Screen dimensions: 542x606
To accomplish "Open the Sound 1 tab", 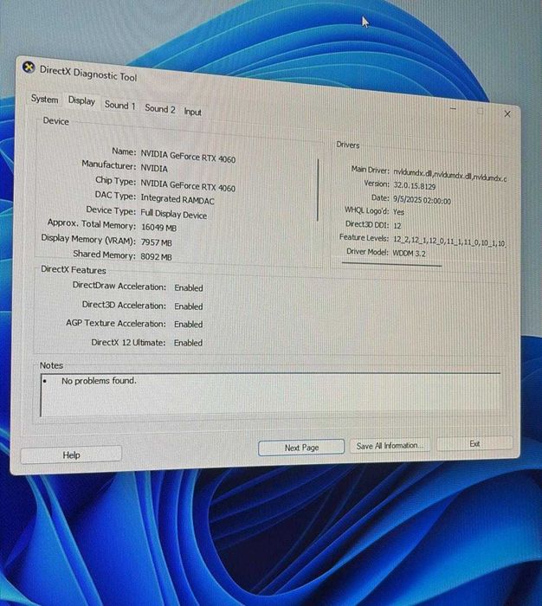I will coord(119,105).
